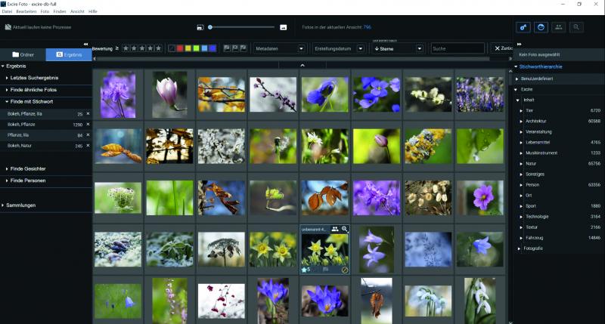Viewport: 605px width, 324px height.
Task: Click the face detection panel icon
Action: pyautogui.click(x=541, y=27)
